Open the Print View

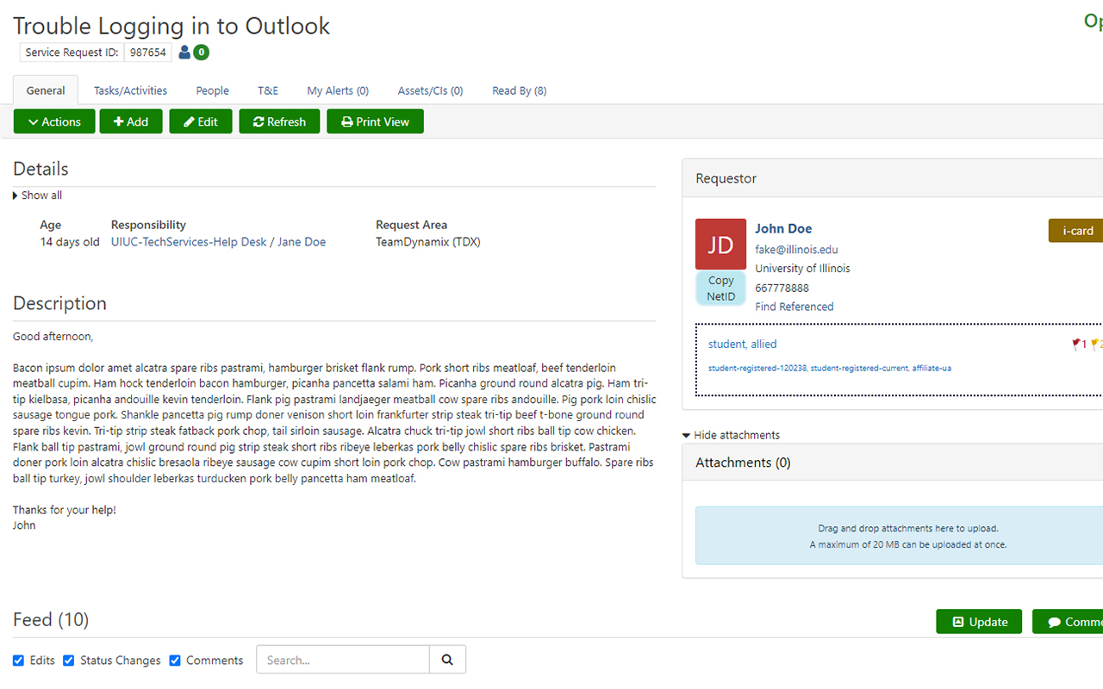[375, 121]
